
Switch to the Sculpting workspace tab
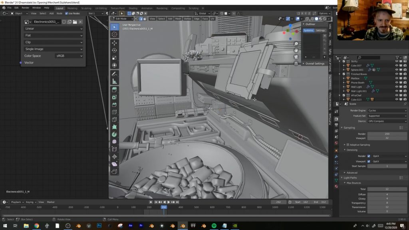click(x=86, y=8)
